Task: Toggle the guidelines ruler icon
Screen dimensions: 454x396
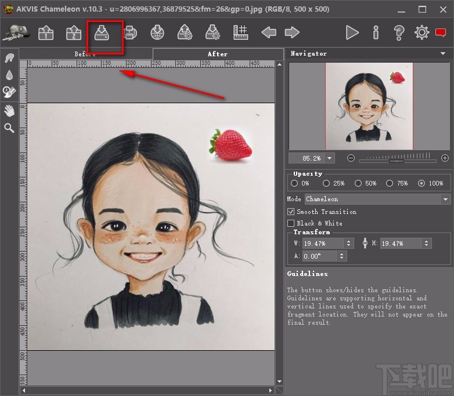Action: (x=240, y=32)
